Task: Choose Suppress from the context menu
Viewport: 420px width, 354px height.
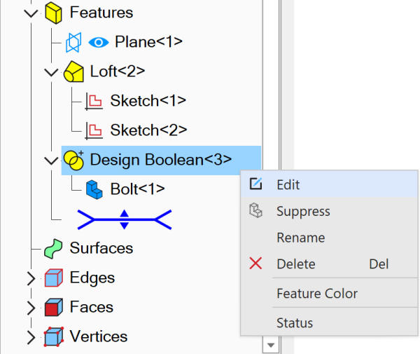Action: 302,212
